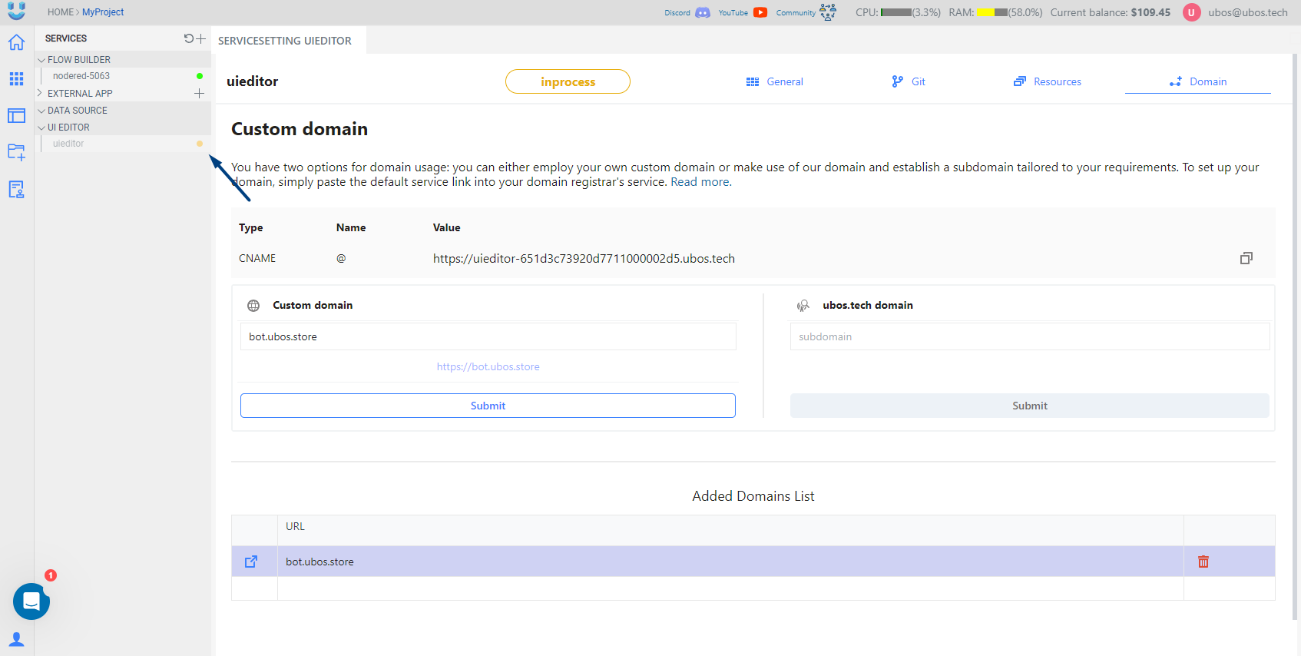Viewport: 1301px width, 656px height.
Task: Select the uieditor service
Action: click(68, 144)
